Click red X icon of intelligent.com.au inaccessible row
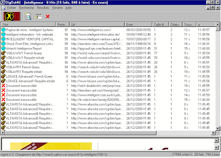This screenshot has height=158, width=221. [3, 95]
